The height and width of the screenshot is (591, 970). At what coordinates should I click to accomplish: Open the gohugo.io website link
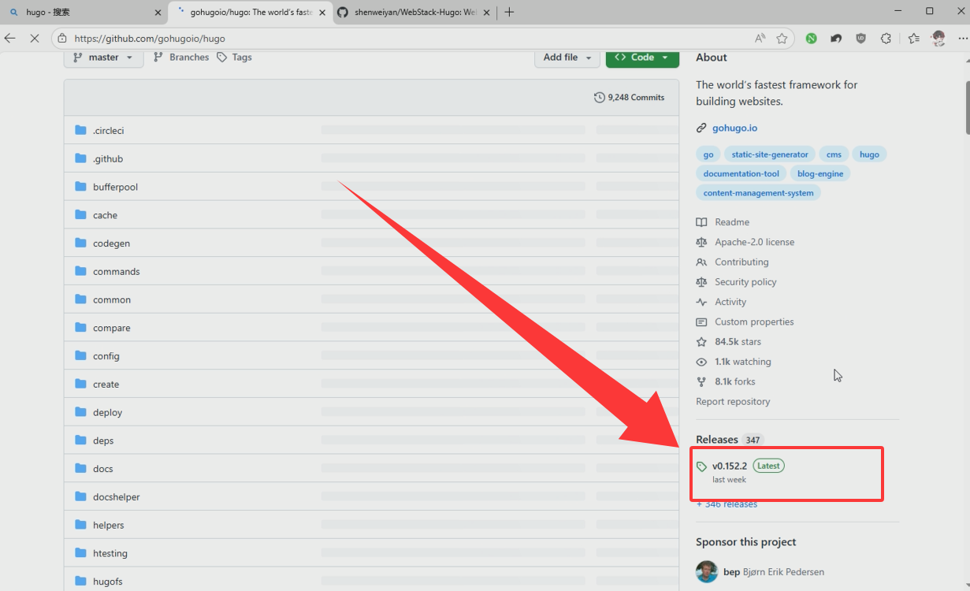(734, 128)
